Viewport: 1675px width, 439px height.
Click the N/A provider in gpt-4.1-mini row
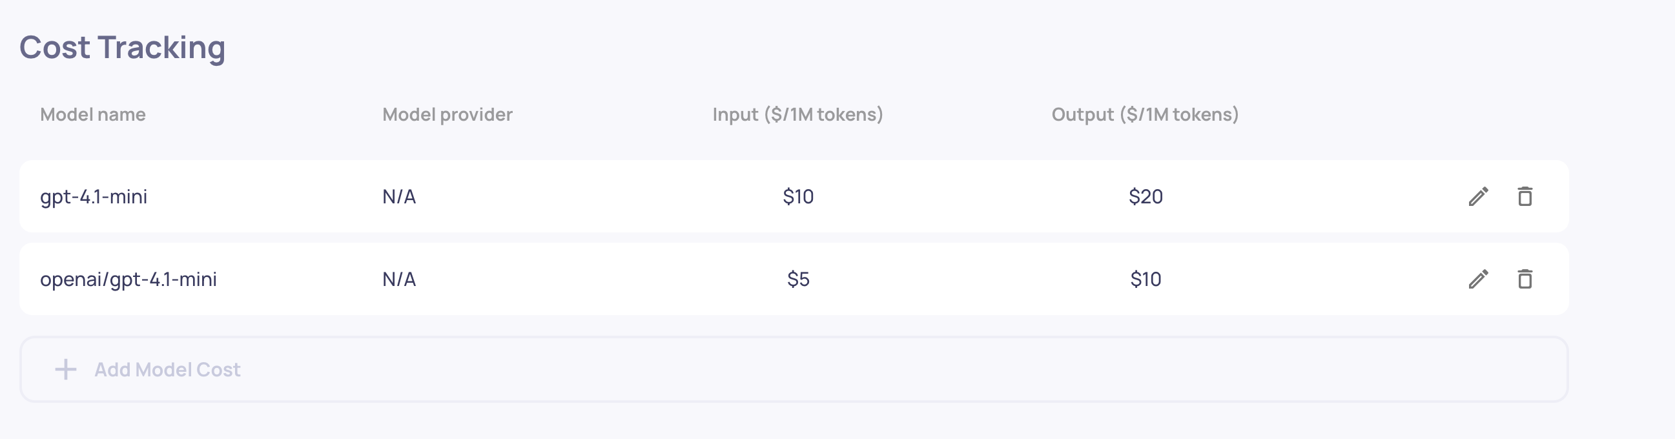398,196
